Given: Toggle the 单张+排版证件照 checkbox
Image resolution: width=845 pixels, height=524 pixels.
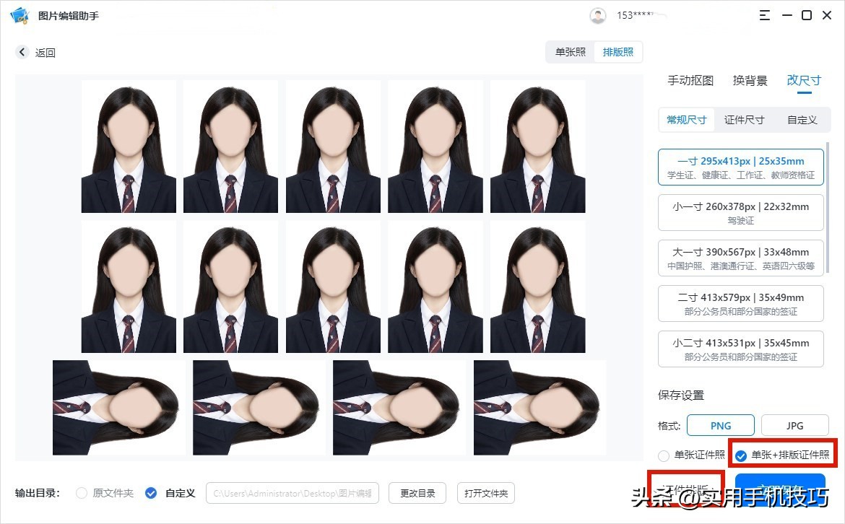Looking at the screenshot, I should (741, 455).
